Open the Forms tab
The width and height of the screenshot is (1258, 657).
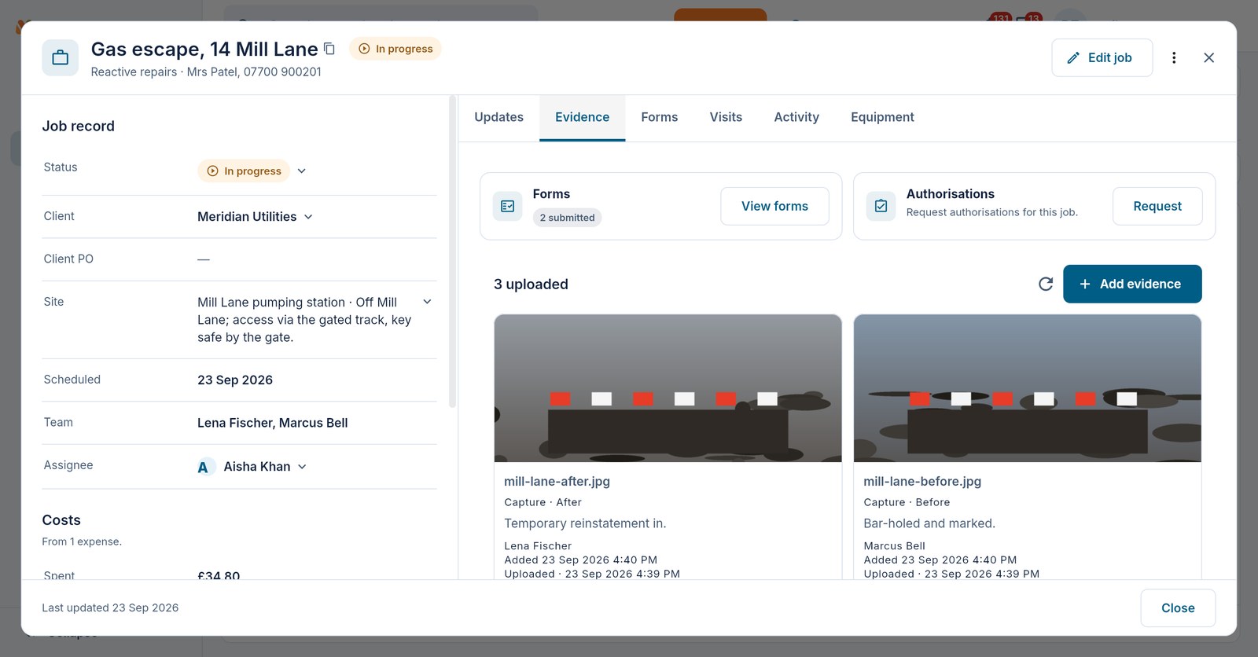tap(659, 117)
